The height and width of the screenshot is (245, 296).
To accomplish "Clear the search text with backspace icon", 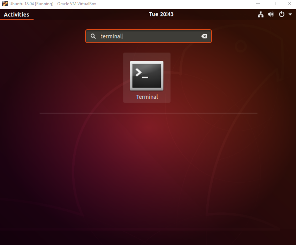I will [204, 36].
